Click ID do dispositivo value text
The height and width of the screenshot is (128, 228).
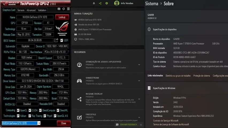click(x=191, y=53)
